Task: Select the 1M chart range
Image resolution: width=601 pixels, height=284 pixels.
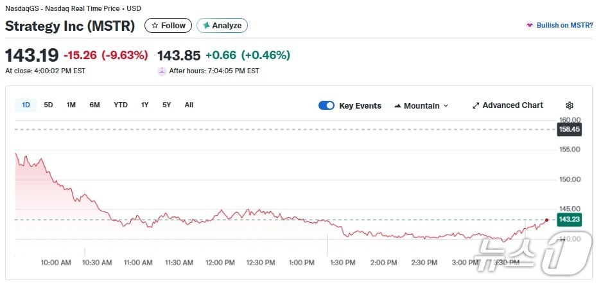Action: [71, 105]
